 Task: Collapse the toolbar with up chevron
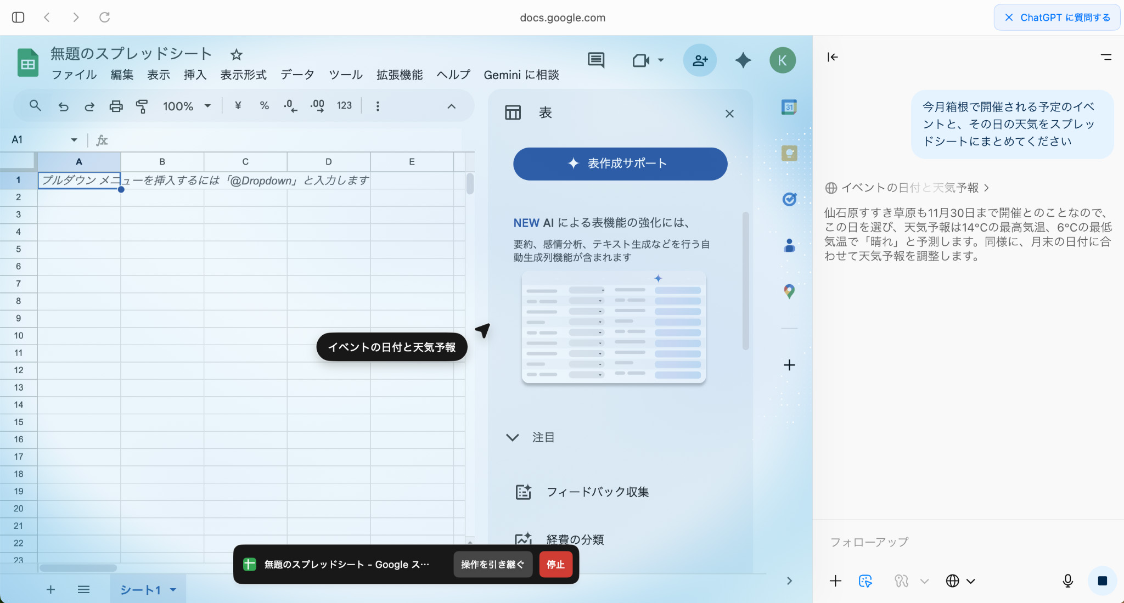451,106
